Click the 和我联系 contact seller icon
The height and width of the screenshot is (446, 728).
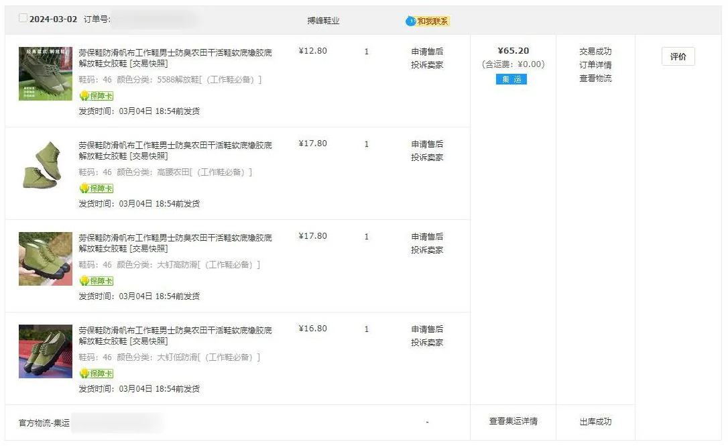[428, 21]
